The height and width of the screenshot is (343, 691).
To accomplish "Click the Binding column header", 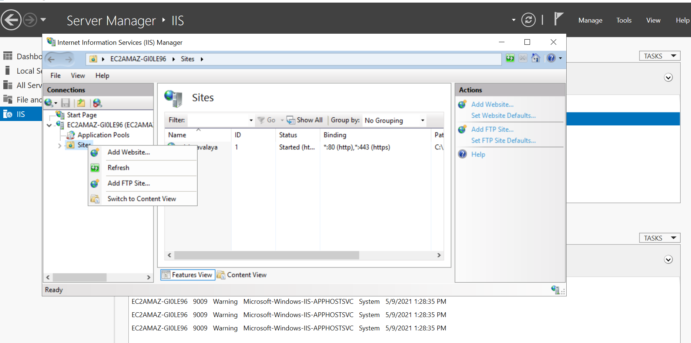I will pyautogui.click(x=375, y=135).
